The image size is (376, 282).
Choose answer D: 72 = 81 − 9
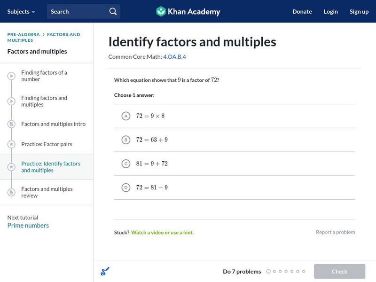[125, 188]
